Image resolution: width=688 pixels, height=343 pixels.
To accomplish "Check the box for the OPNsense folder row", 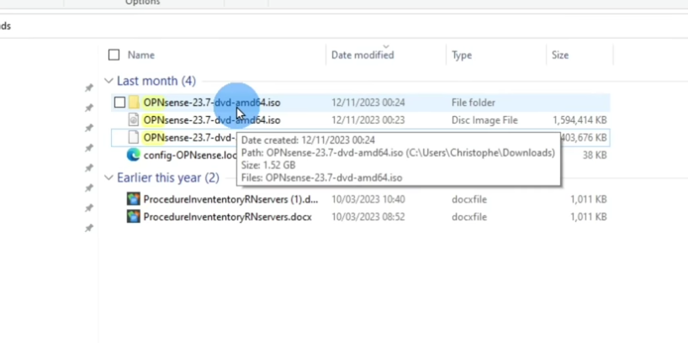I will pos(119,103).
